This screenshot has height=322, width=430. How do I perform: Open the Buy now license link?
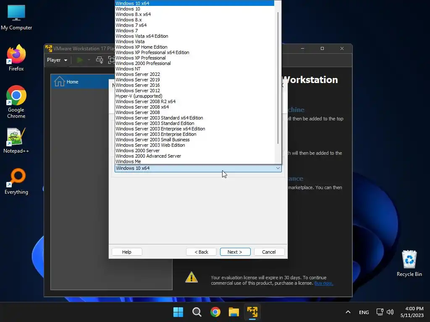click(324, 283)
